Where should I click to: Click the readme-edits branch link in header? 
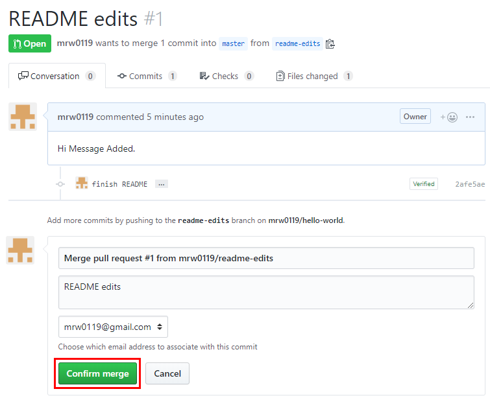coord(297,43)
